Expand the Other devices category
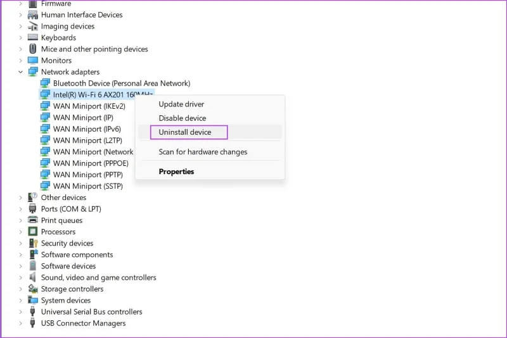Screen dimensions: 507x338 21,197
